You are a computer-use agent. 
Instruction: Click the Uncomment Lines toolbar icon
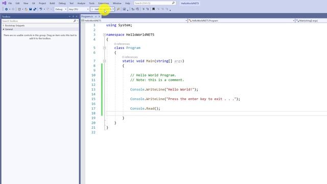tap(148, 9)
